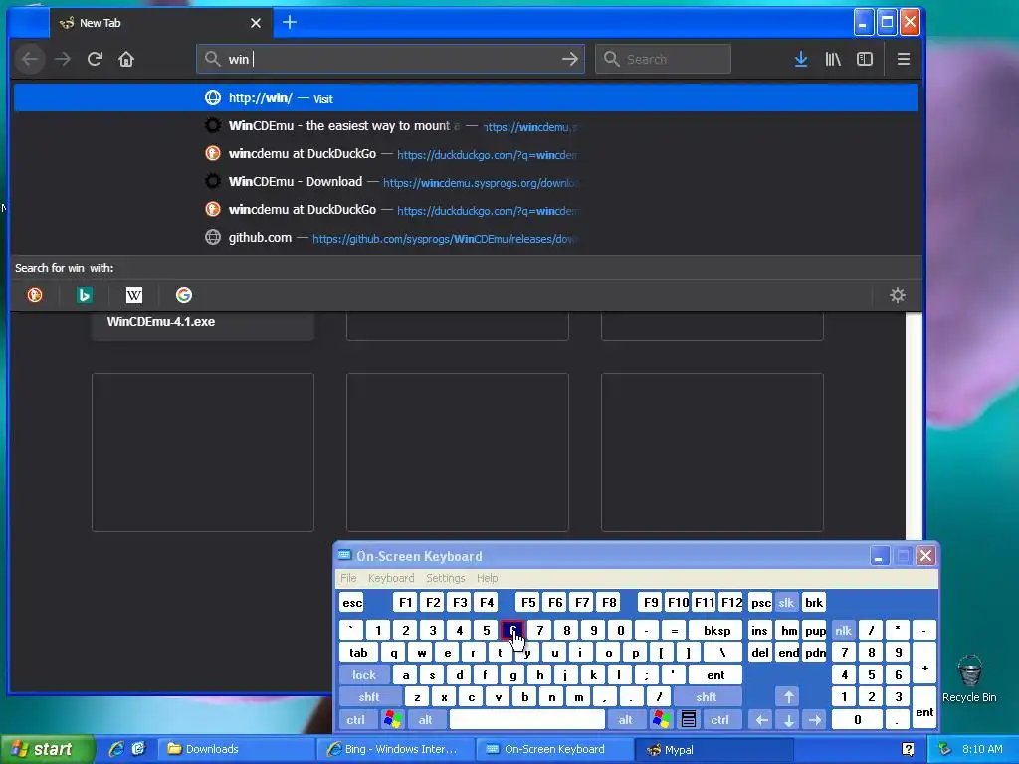Click into the address bar with 'win'
The height and width of the screenshot is (764, 1019).
pyautogui.click(x=390, y=59)
